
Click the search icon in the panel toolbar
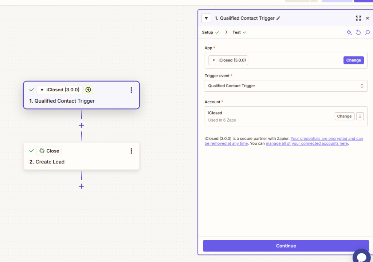[x=367, y=32]
